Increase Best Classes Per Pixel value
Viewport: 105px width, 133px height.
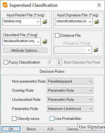59,61
